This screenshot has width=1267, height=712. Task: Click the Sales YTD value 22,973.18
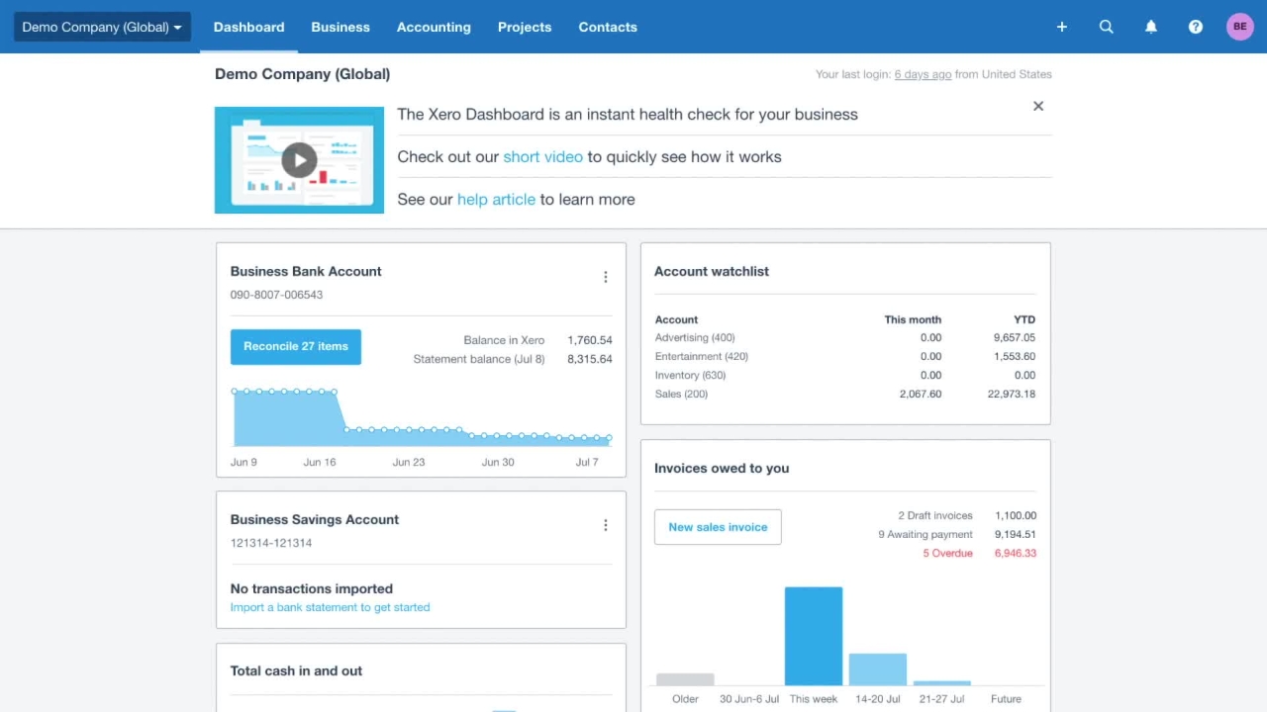tap(1012, 394)
